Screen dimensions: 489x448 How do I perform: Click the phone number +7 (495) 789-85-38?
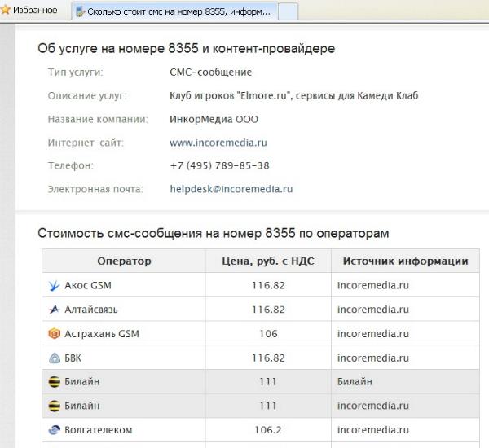[x=219, y=165]
